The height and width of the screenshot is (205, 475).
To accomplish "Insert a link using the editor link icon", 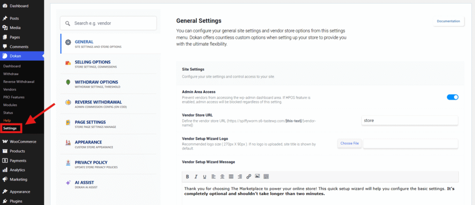I will pyautogui.click(x=249, y=176).
